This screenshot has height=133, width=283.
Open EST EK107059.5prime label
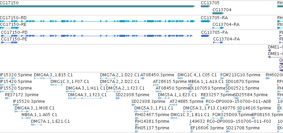(208, 88)
